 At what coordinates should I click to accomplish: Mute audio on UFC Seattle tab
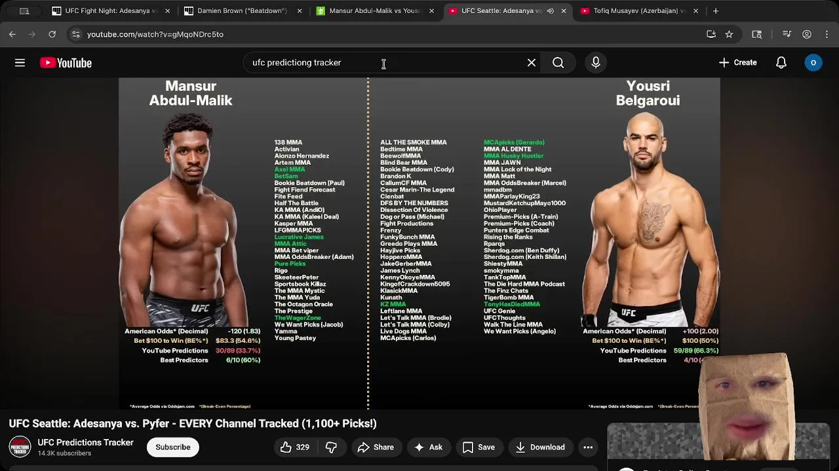tap(550, 11)
